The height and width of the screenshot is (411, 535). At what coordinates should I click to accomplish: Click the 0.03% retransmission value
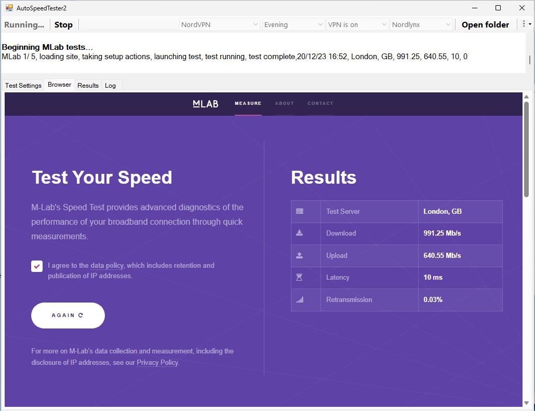point(433,299)
